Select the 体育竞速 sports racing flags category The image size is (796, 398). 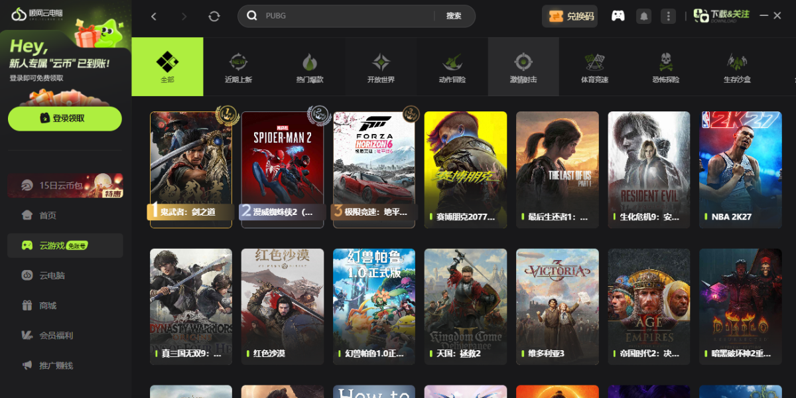coord(594,66)
